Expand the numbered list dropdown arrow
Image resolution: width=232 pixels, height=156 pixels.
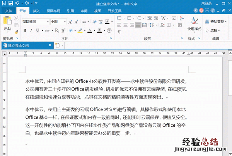tap(134, 18)
